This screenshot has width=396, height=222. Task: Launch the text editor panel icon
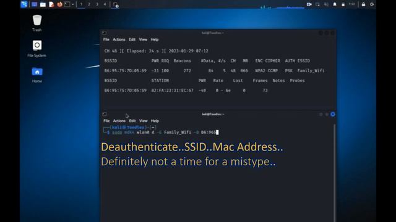tap(51, 4)
